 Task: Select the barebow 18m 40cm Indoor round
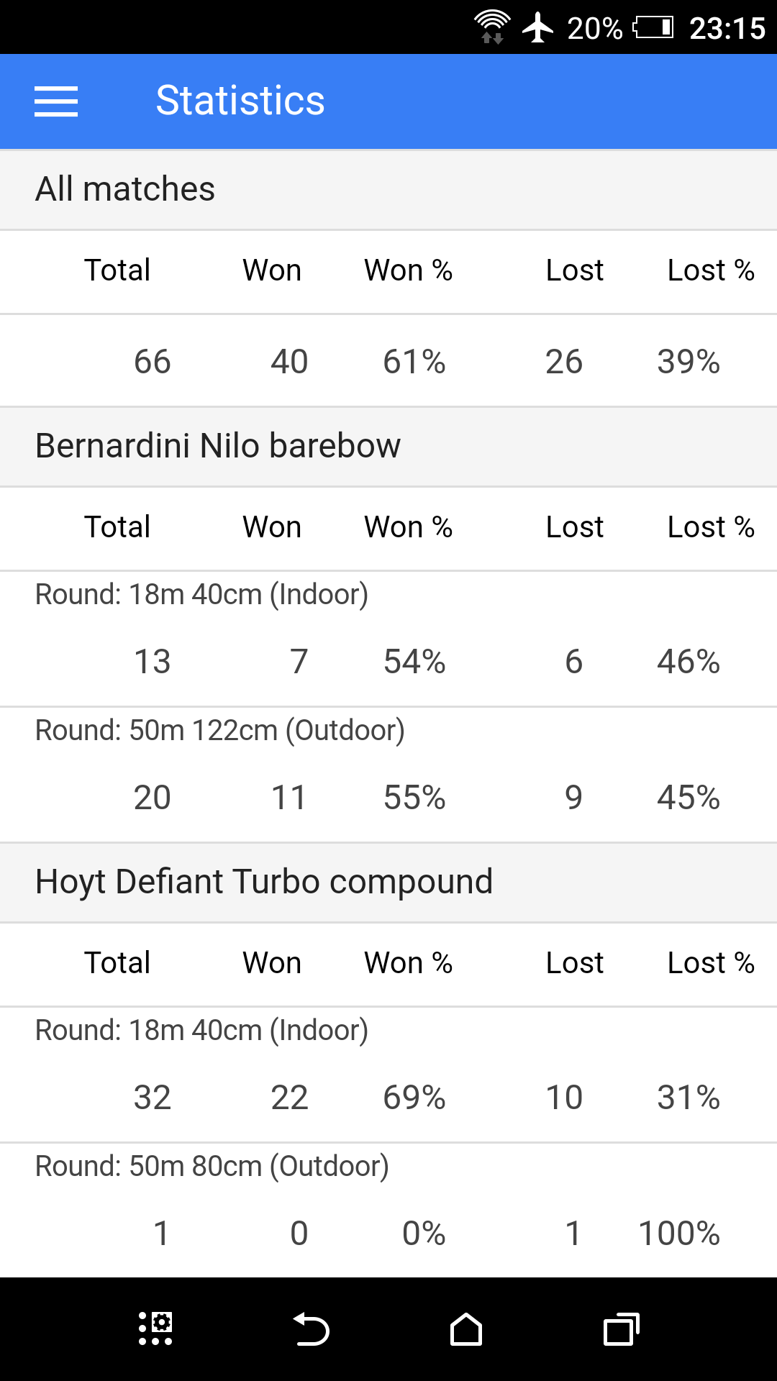(x=201, y=595)
